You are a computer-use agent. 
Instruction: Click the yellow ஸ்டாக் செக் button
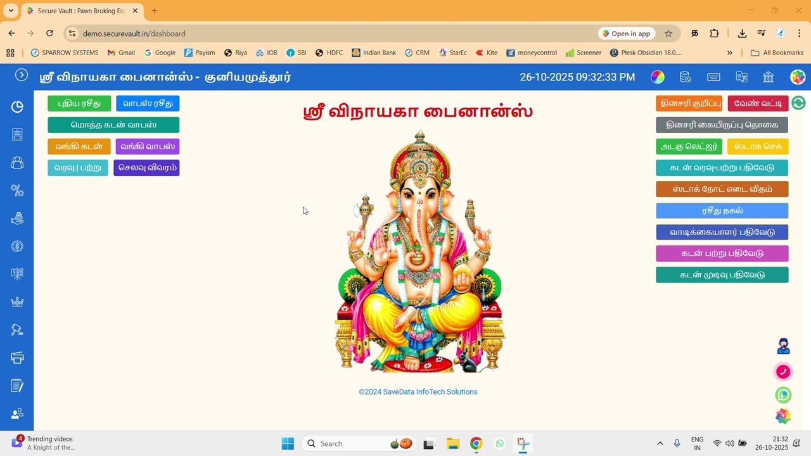758,146
